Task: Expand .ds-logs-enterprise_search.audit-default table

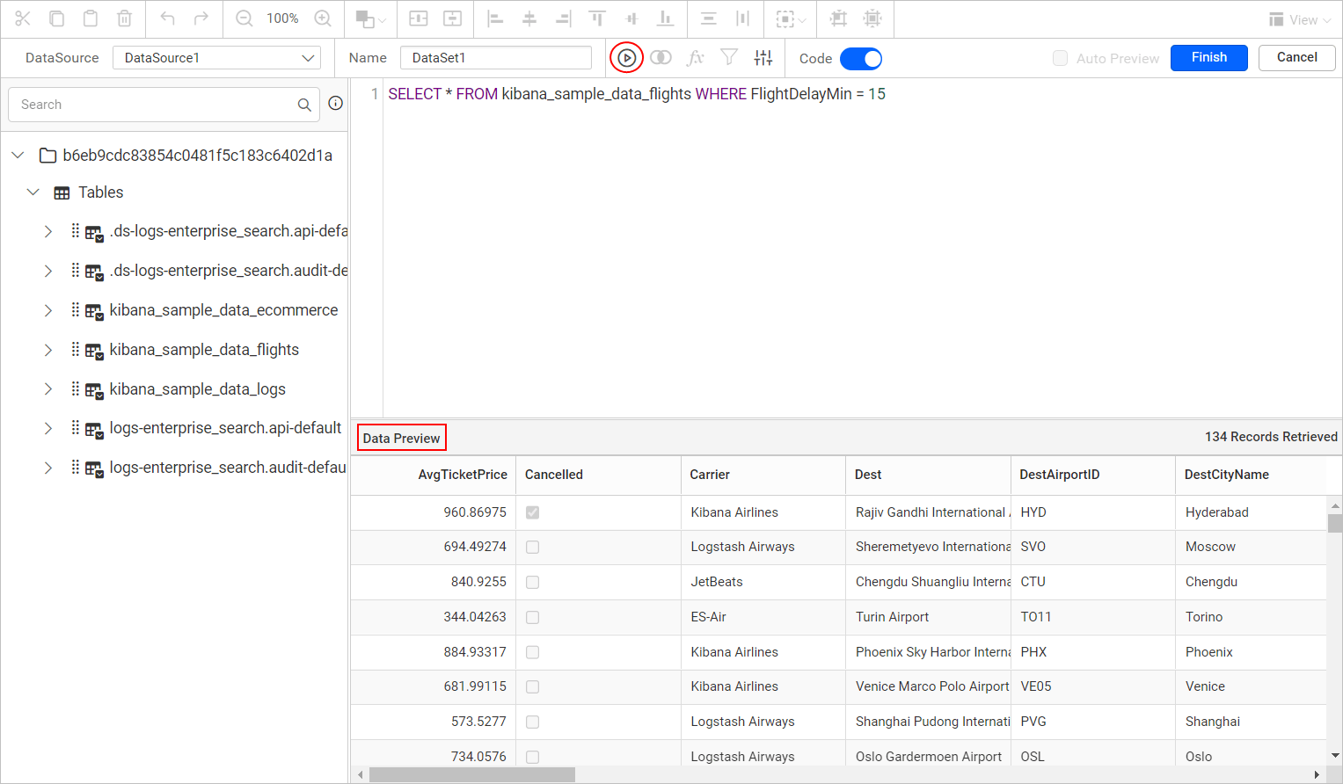Action: pos(48,271)
